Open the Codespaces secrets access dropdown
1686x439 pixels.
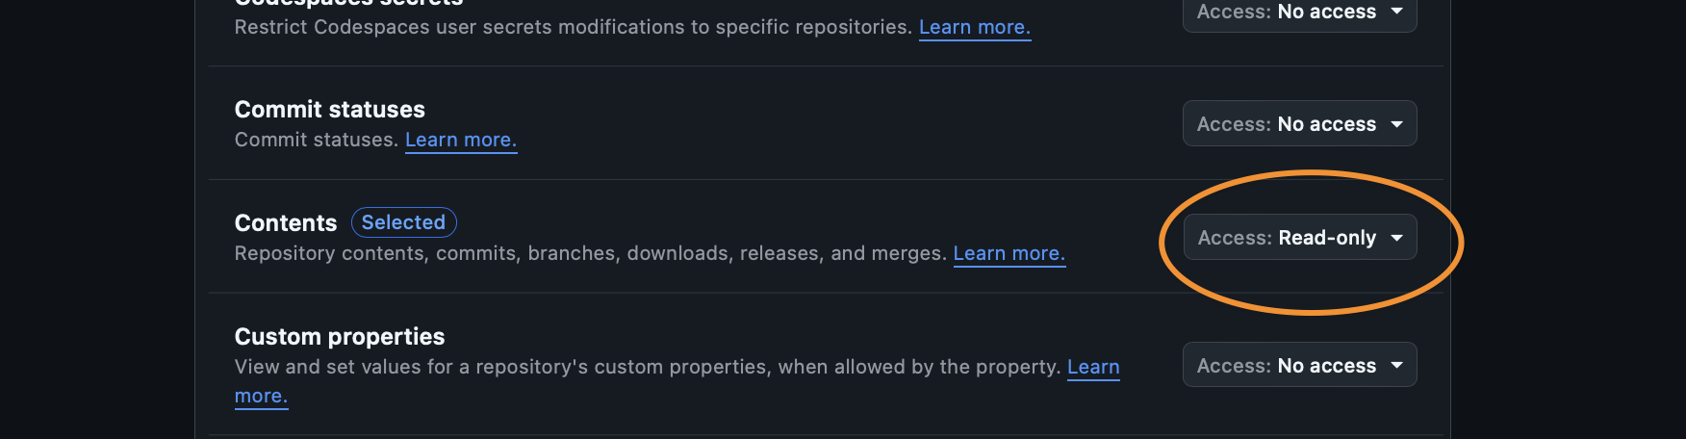click(x=1298, y=13)
